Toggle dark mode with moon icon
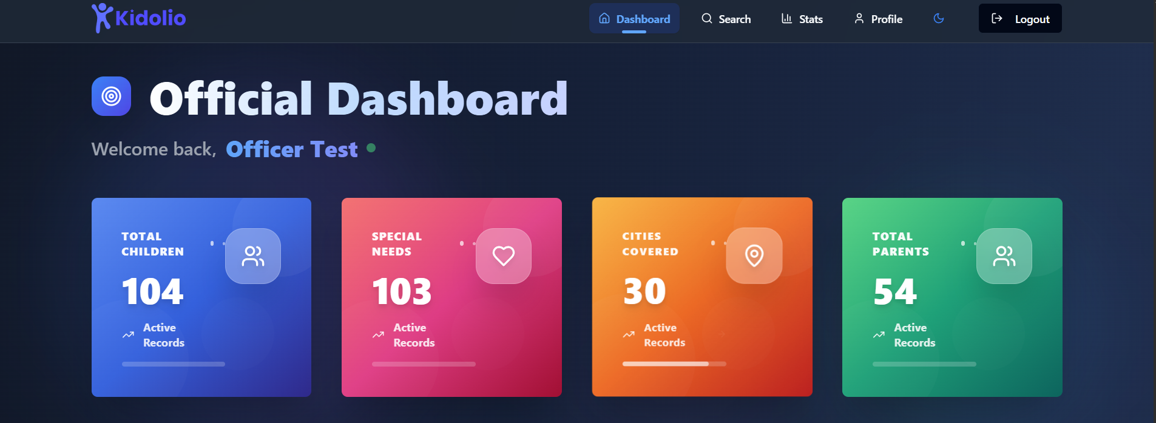Viewport: 1156px width, 423px height. (939, 18)
